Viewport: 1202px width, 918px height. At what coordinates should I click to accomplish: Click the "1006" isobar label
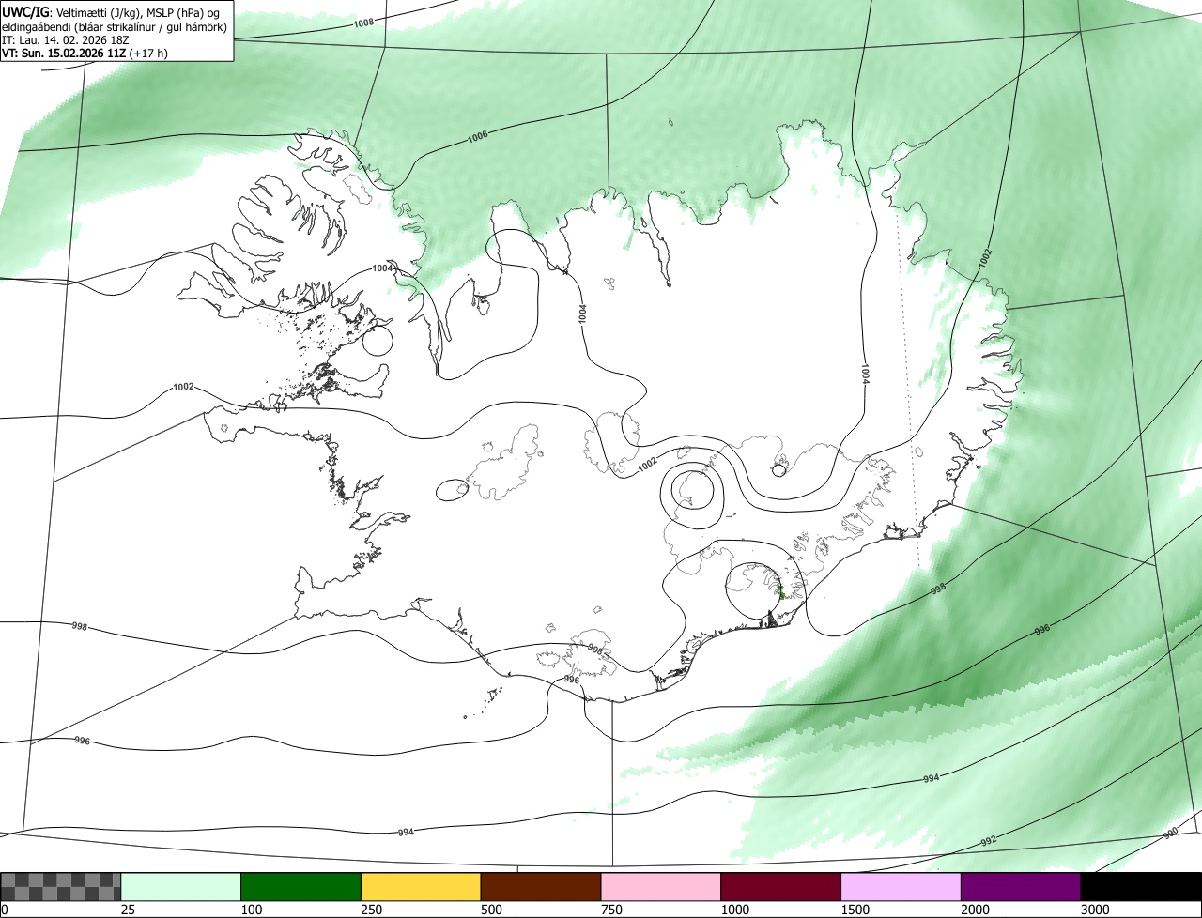pos(477,137)
